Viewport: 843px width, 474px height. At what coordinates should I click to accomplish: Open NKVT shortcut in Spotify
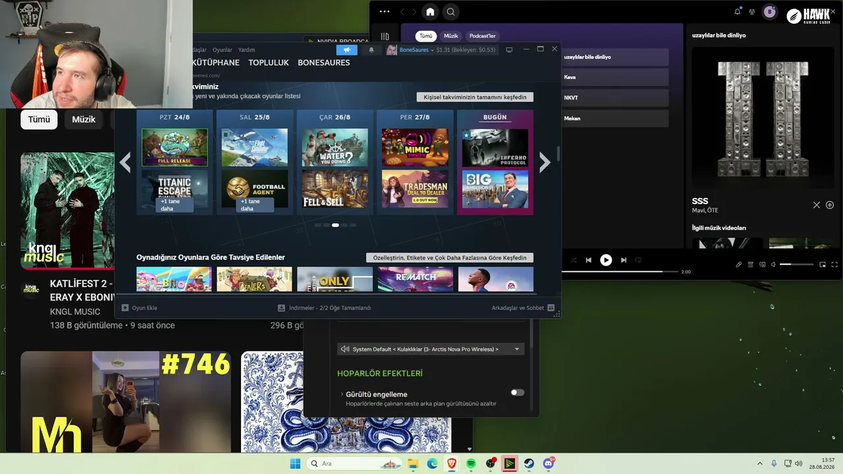[x=614, y=97]
